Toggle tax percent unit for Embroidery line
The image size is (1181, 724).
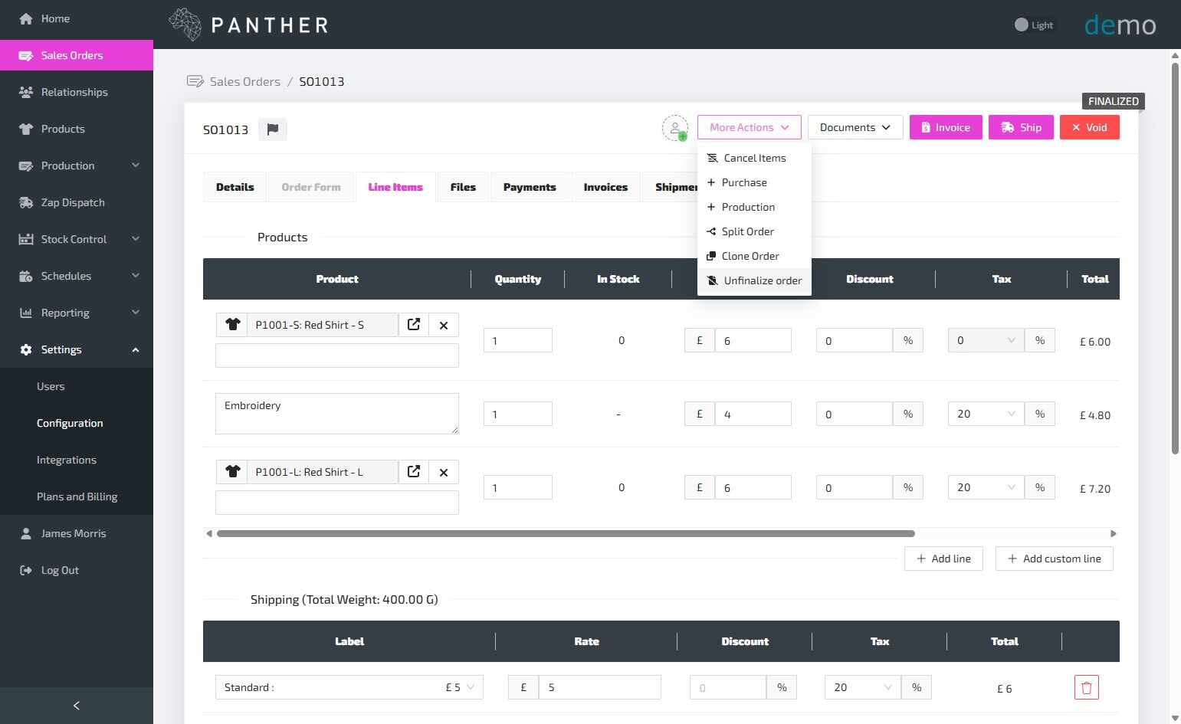point(1040,414)
